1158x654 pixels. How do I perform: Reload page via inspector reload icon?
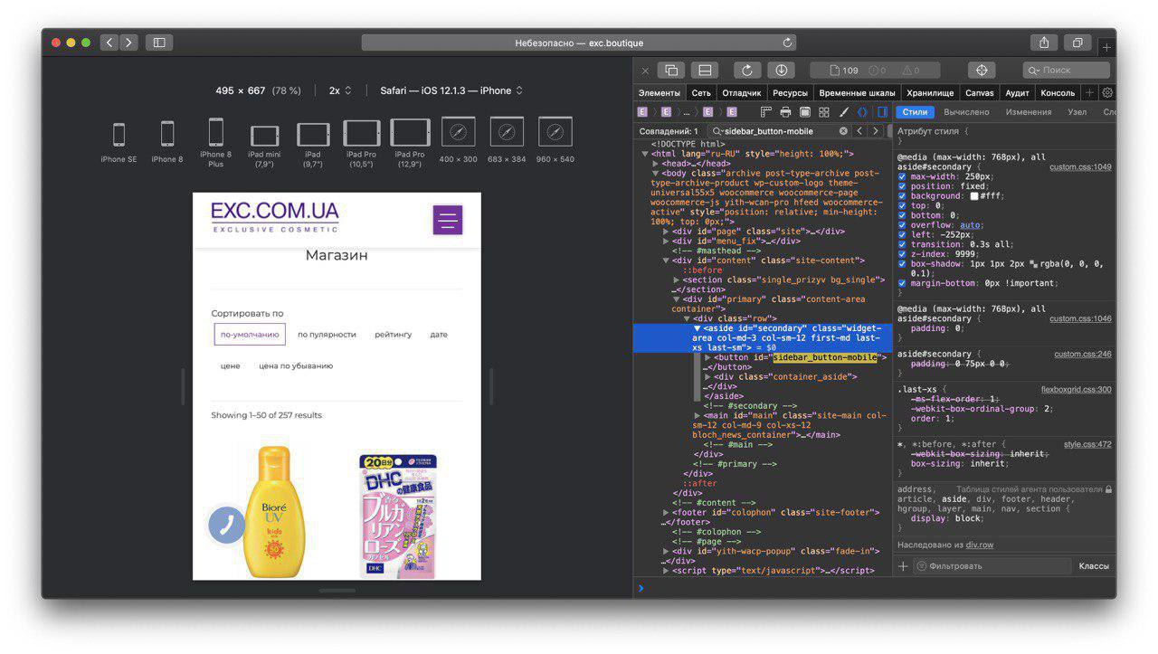[x=747, y=70]
